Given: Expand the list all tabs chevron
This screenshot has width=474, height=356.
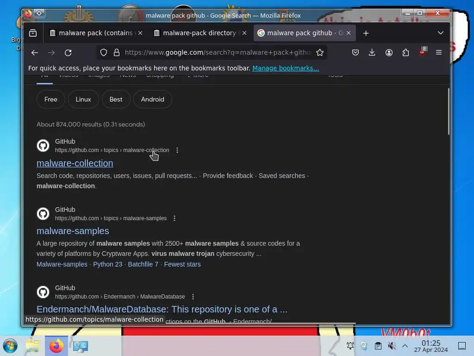Looking at the screenshot, I should click(x=441, y=33).
